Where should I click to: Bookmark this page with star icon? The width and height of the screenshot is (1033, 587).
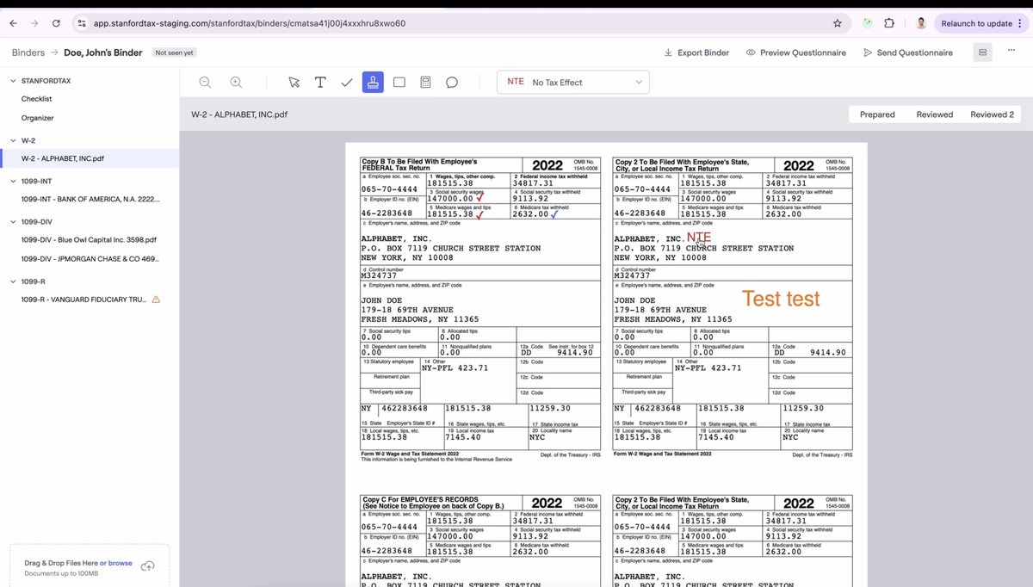[838, 23]
